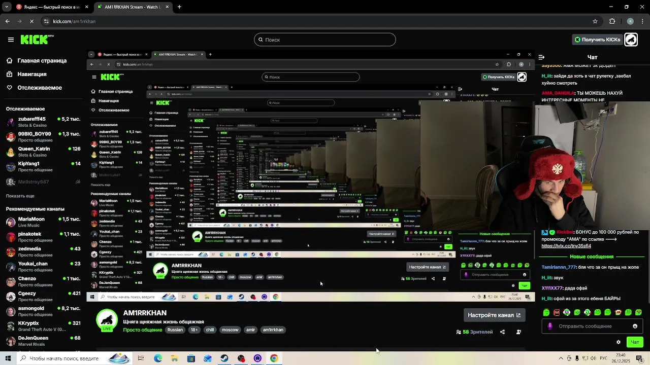Click the moscow stream tag
This screenshot has width=650, height=365.
tap(230, 330)
